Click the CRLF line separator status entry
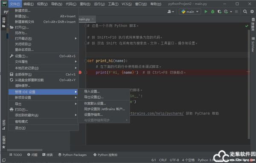Viewport: 256px width, 163px height. 163,160
